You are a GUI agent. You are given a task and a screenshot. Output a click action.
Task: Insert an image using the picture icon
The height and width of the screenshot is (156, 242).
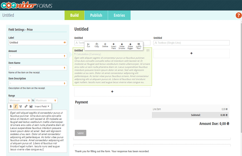pyautogui.click(x=31, y=106)
